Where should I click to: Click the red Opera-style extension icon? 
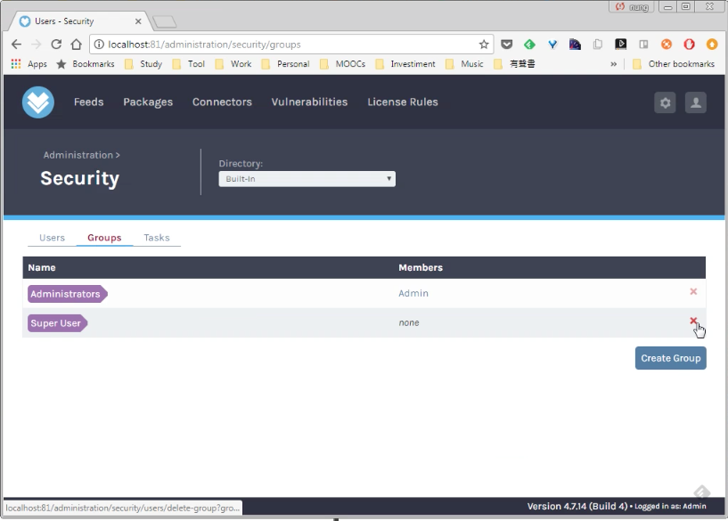(x=689, y=45)
